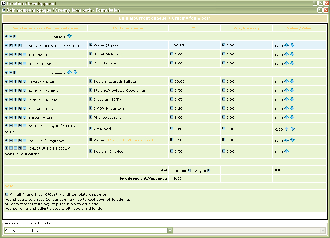
Task: Close the Formulation sub-window
Action: 325,10
